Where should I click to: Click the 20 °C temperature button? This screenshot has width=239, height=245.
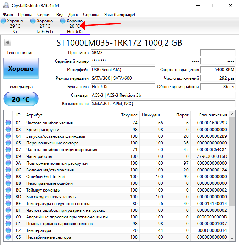(x=21, y=99)
